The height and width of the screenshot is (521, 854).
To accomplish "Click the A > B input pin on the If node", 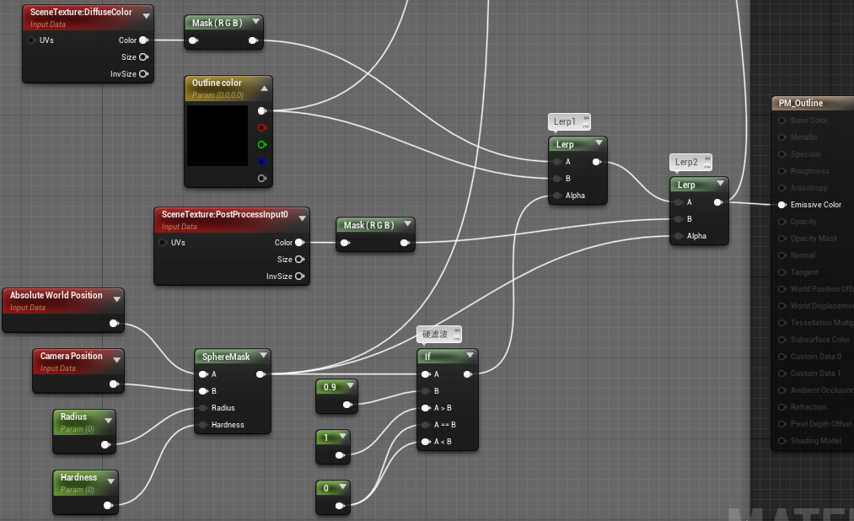I will [424, 407].
